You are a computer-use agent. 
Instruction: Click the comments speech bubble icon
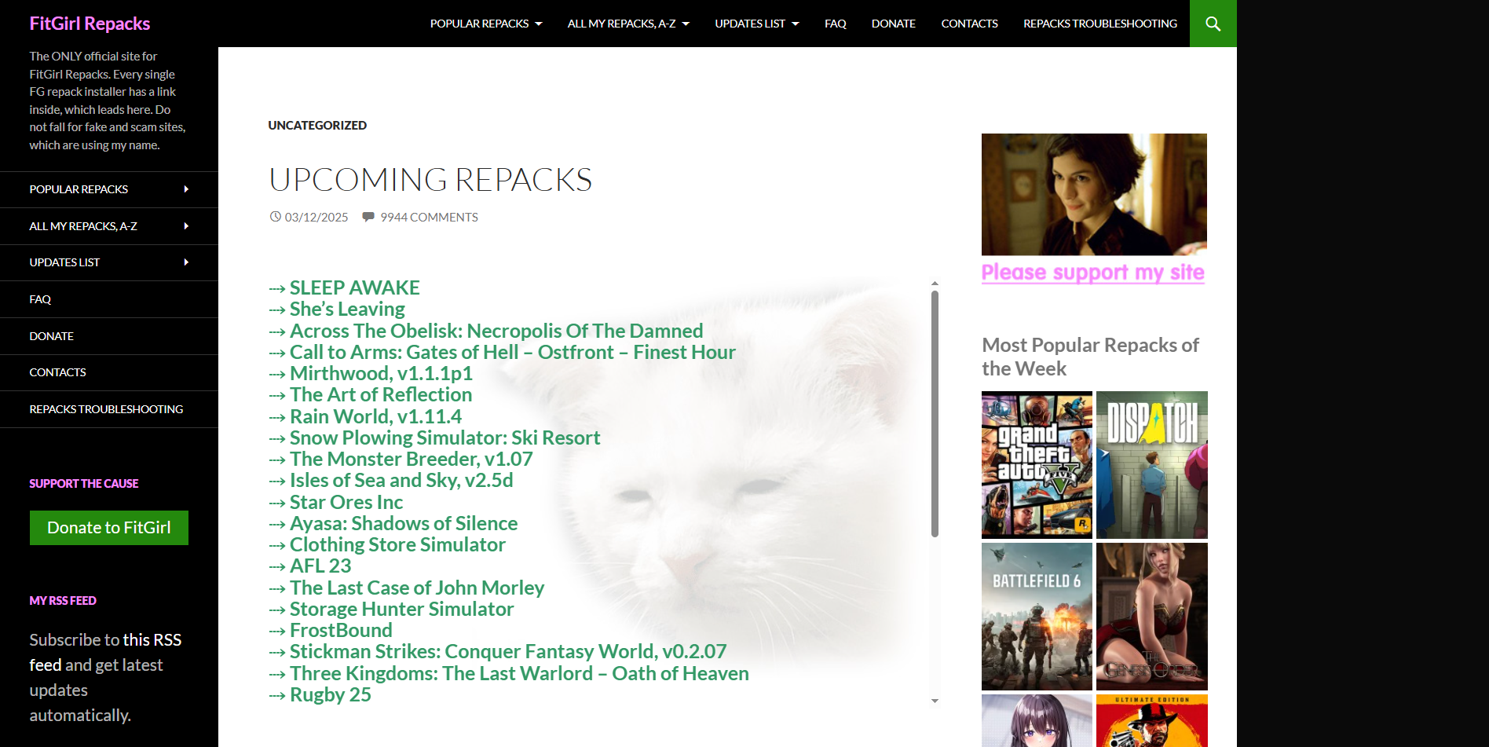click(368, 217)
